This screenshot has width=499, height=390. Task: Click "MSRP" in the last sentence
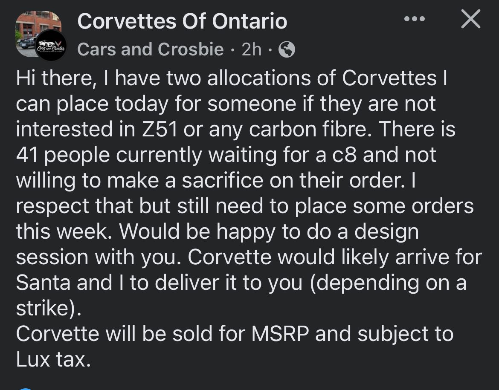click(x=280, y=335)
